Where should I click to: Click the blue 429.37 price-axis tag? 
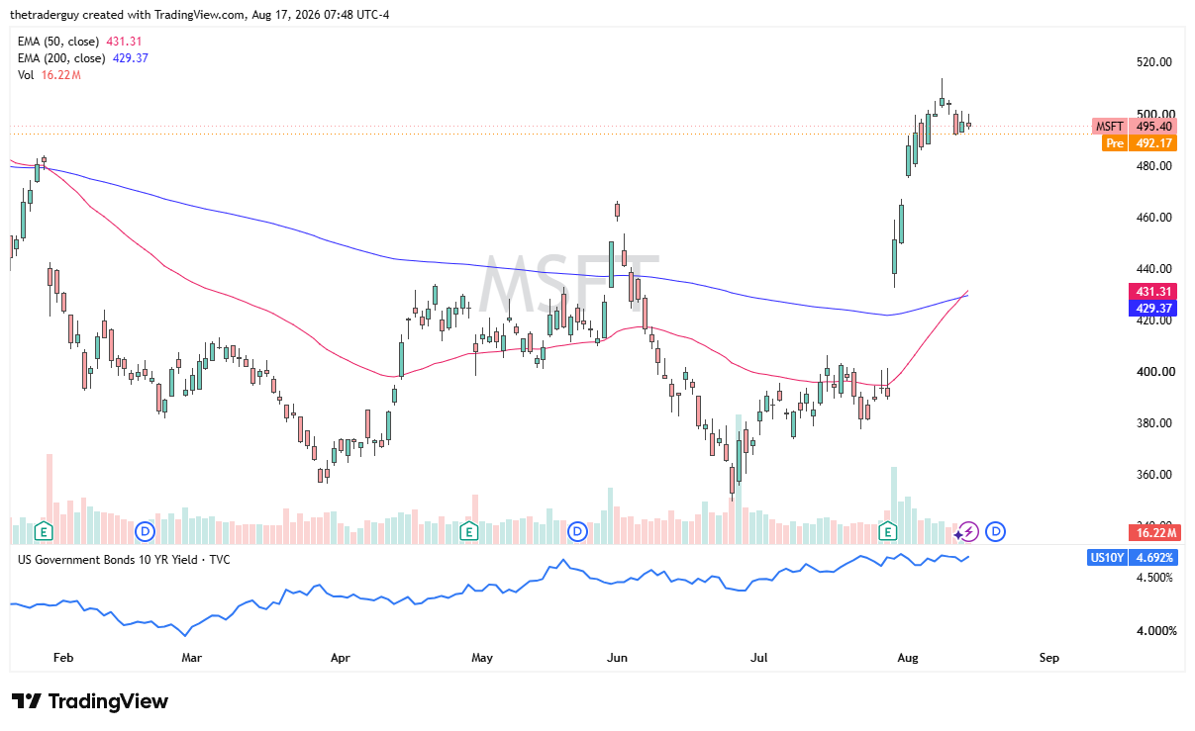click(1153, 309)
